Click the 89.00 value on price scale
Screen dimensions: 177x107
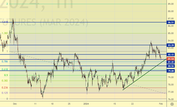click(171, 4)
